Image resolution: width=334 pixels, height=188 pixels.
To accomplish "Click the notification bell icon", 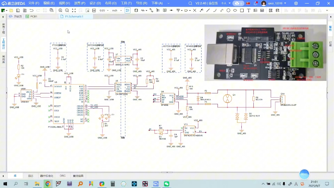I will click(255, 3).
